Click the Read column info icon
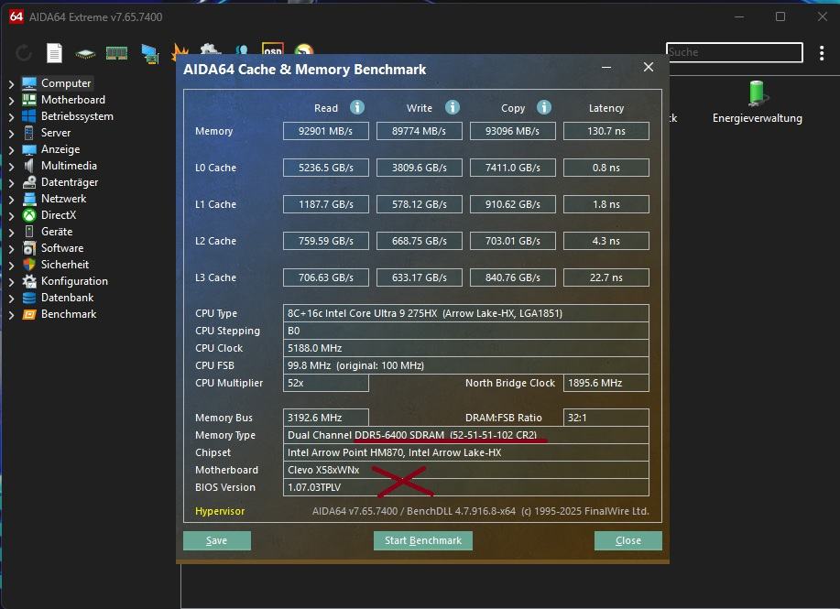840x609 pixels. 357,107
